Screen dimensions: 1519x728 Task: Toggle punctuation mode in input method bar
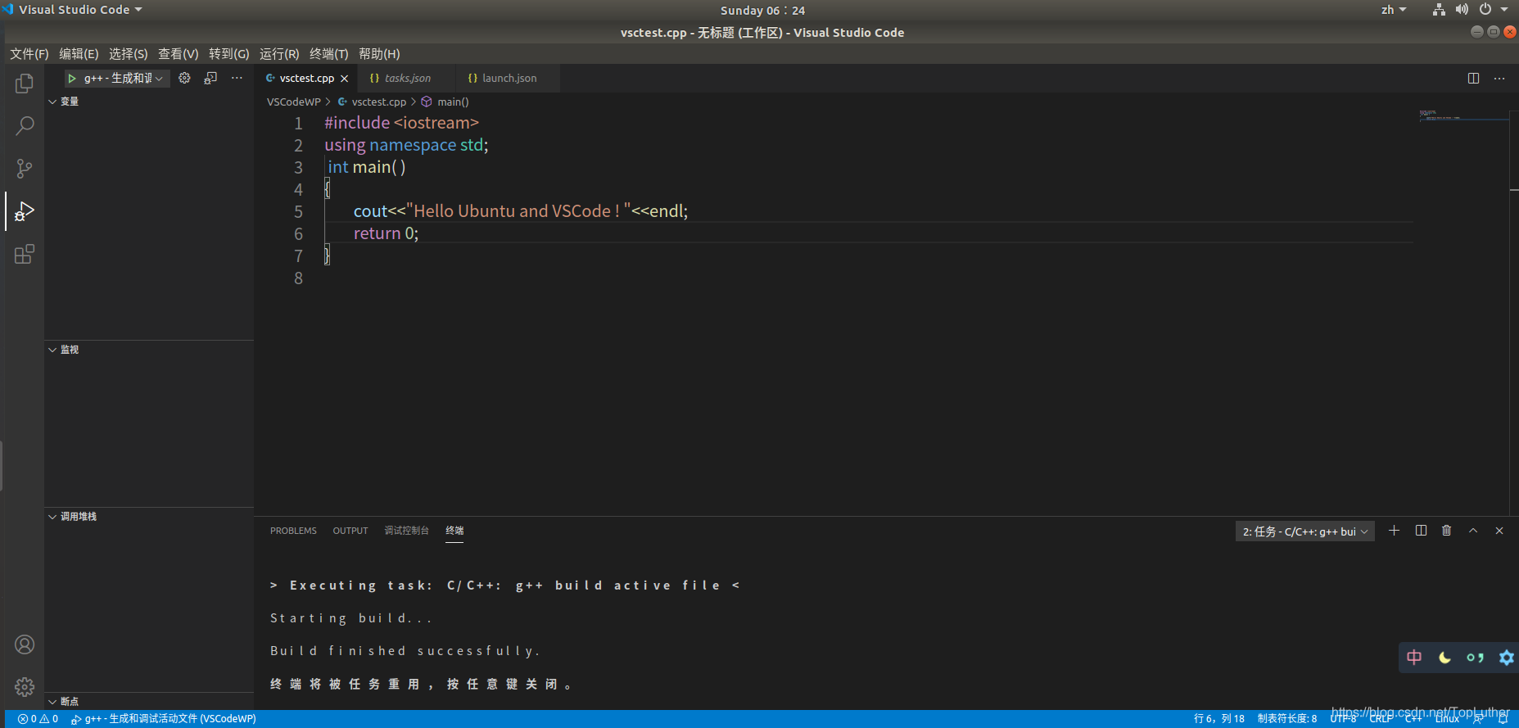[x=1475, y=658]
